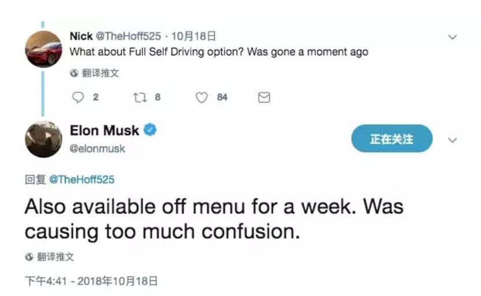Viewport: 481px width, 296px height.
Task: Open the @elonmusk handle
Action: [x=97, y=148]
